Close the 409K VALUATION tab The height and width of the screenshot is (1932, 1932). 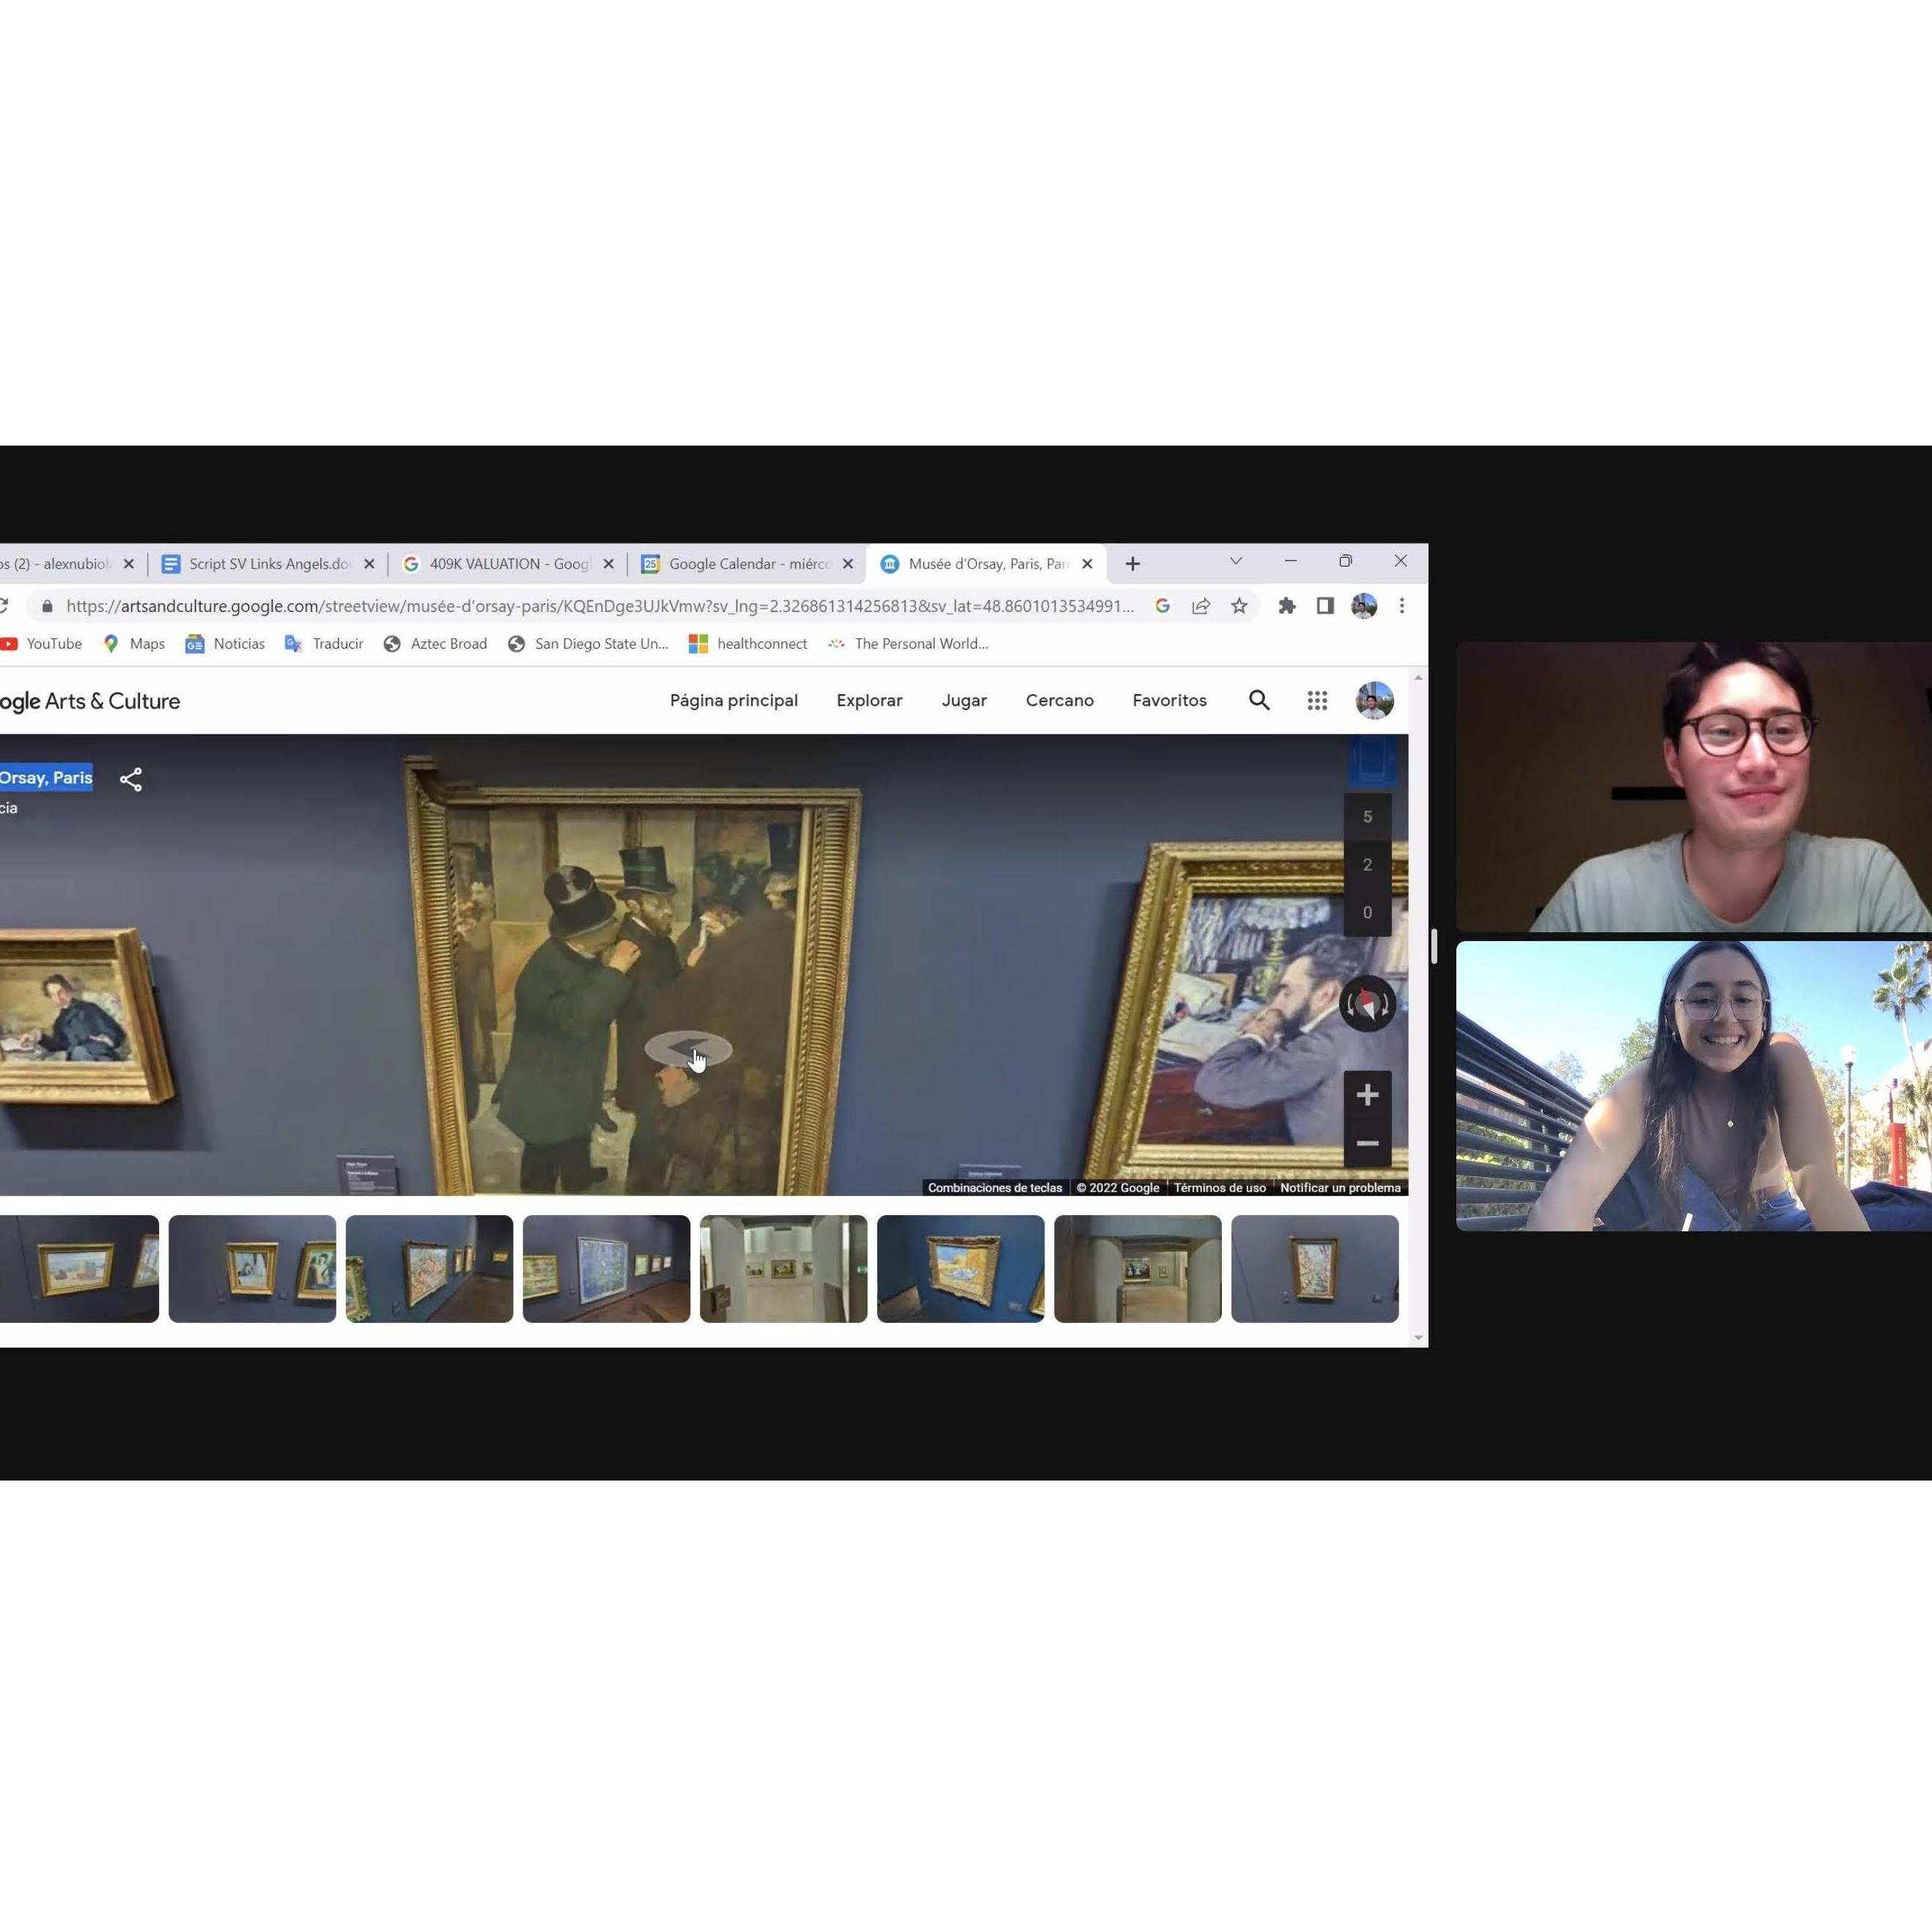(608, 564)
